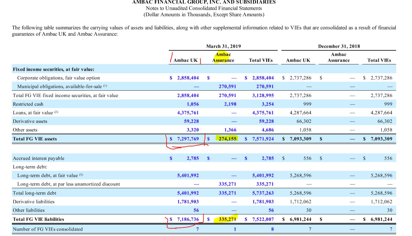Click highlighted "Ambac Assurance" header under March 31, 2019

click(223, 57)
